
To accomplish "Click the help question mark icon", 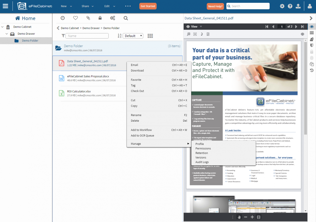I will 290,6.
